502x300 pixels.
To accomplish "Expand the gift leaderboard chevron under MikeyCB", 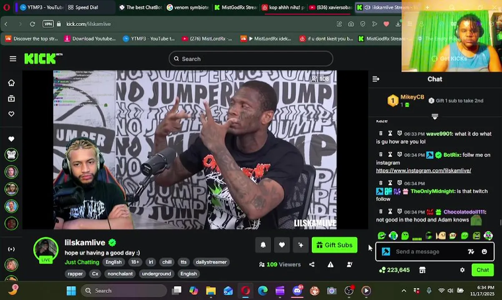I will pyautogui.click(x=435, y=117).
